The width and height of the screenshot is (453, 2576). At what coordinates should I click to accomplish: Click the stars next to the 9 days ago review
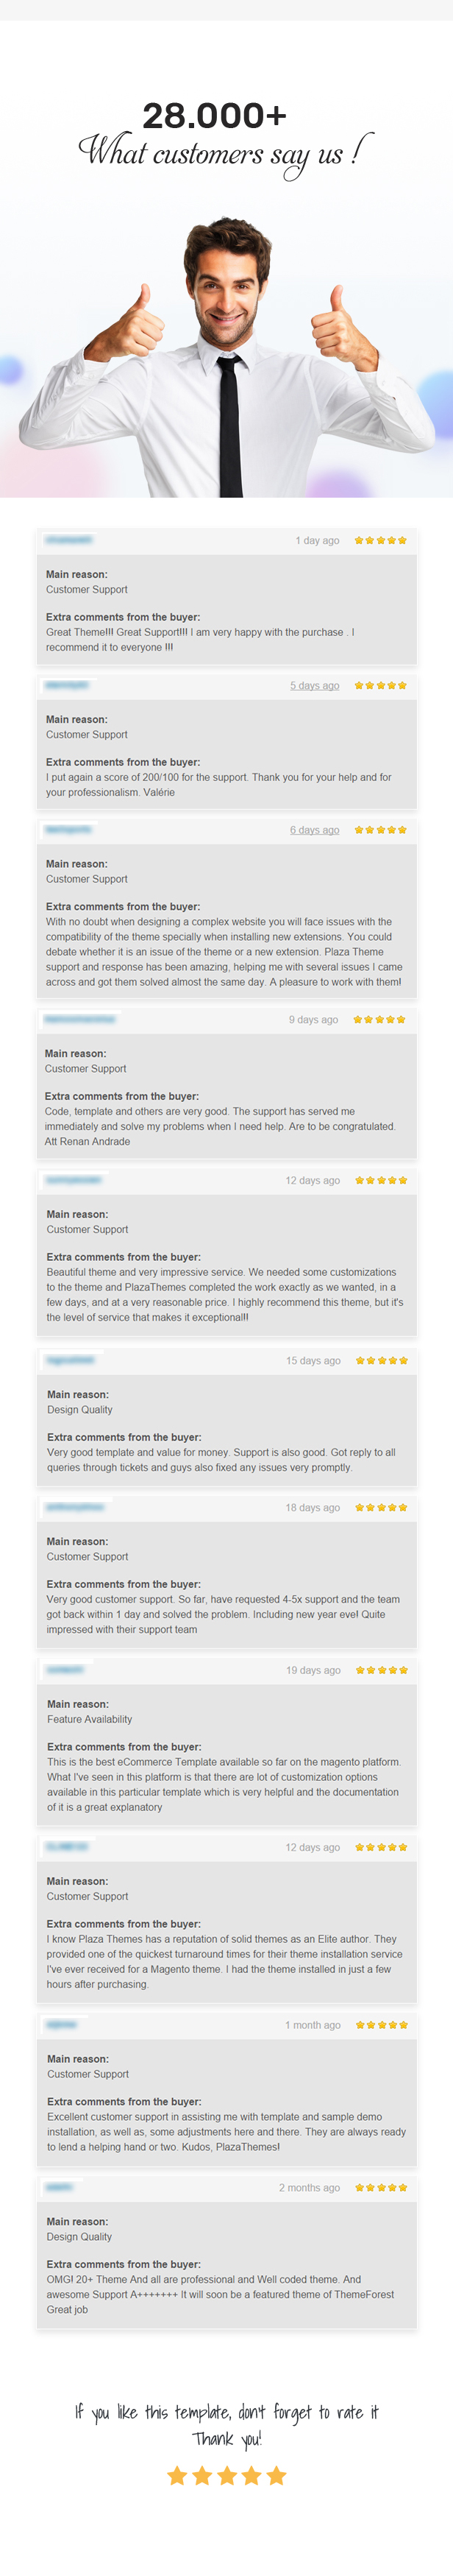(379, 1019)
